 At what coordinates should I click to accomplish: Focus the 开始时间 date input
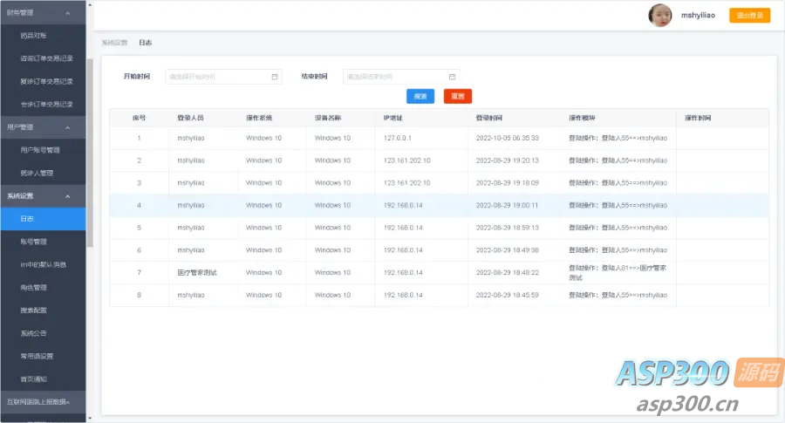pos(216,77)
